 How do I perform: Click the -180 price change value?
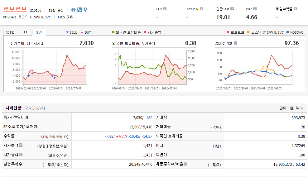(148, 118)
